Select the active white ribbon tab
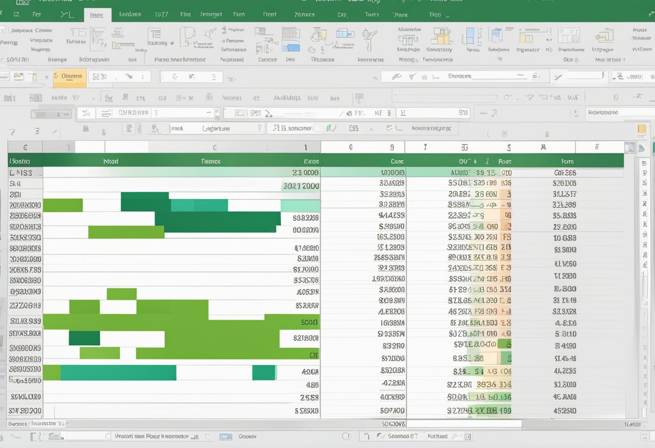The image size is (655, 448). pyautogui.click(x=97, y=15)
